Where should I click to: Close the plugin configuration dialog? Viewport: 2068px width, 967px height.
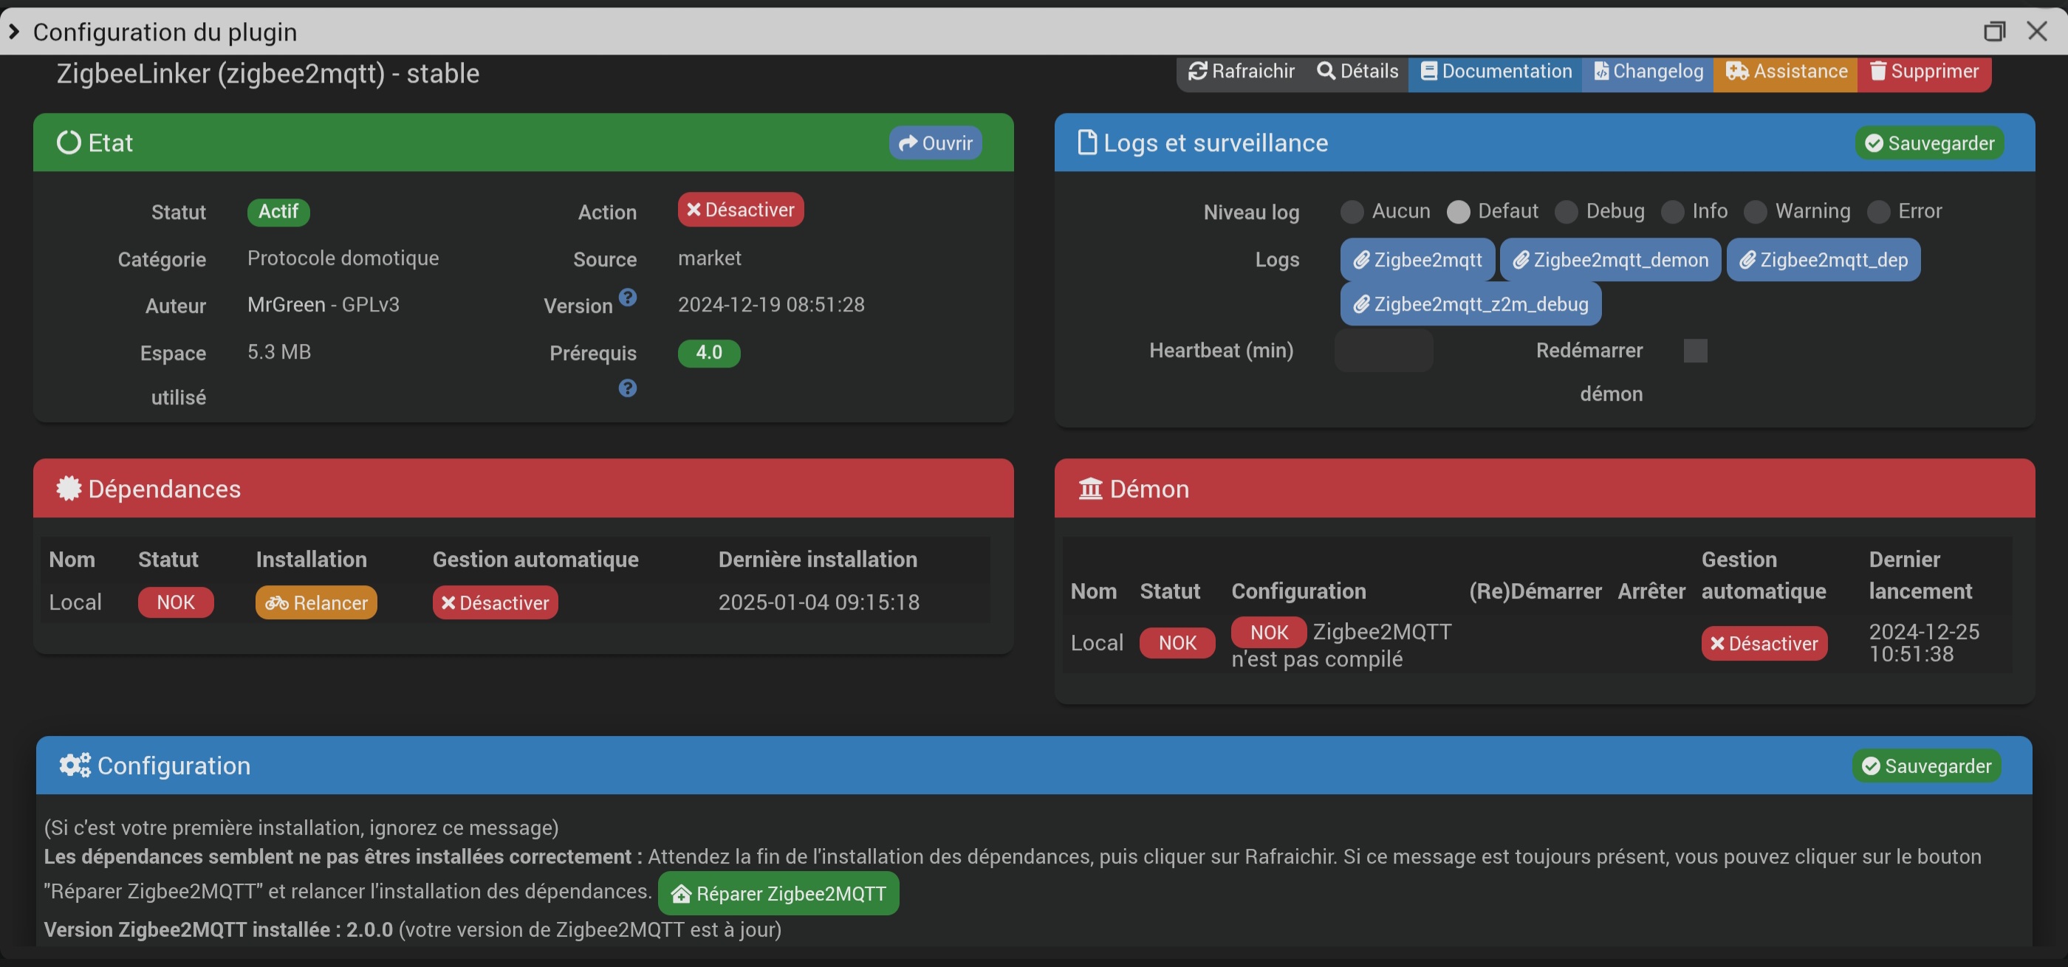pos(2038,31)
